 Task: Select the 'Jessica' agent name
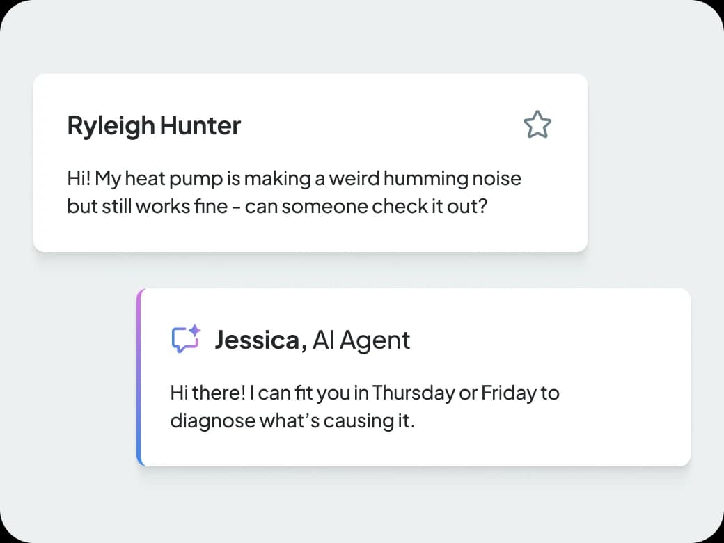click(257, 340)
